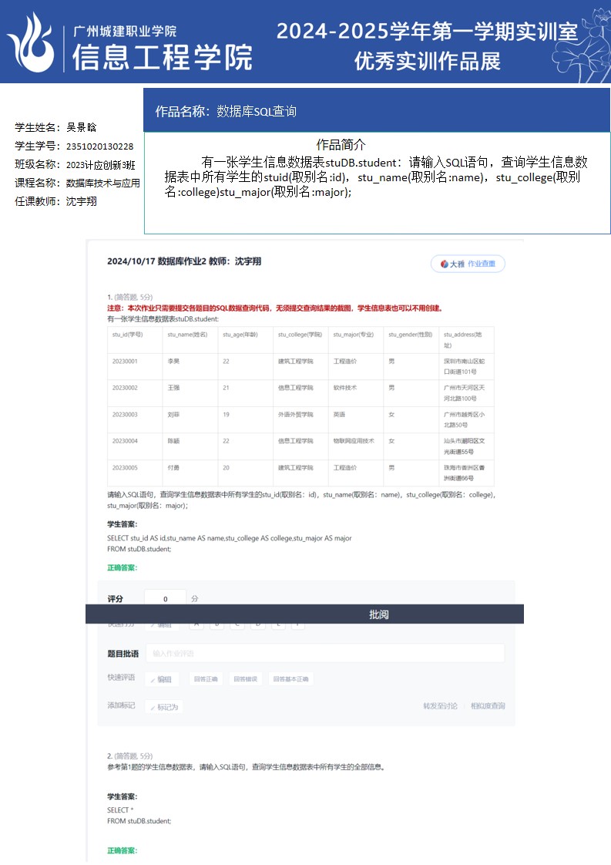Select the 回答错误 quick comment

(247, 679)
